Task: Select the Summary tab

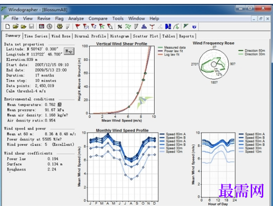Action: [13, 35]
